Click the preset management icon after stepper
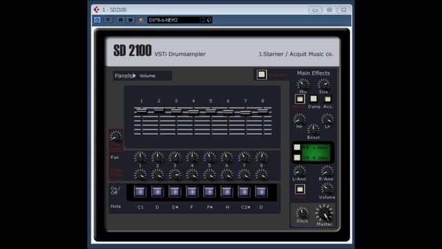The width and height of the screenshot is (442, 249). click(x=209, y=20)
